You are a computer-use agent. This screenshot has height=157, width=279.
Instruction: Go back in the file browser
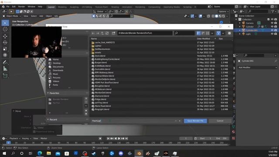tap(93, 33)
